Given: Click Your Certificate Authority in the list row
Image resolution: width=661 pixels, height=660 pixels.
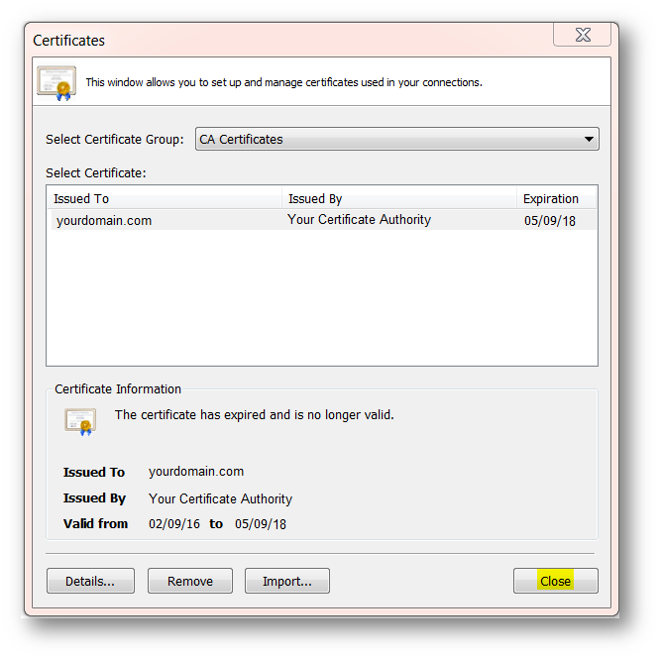Looking at the screenshot, I should pos(359,220).
